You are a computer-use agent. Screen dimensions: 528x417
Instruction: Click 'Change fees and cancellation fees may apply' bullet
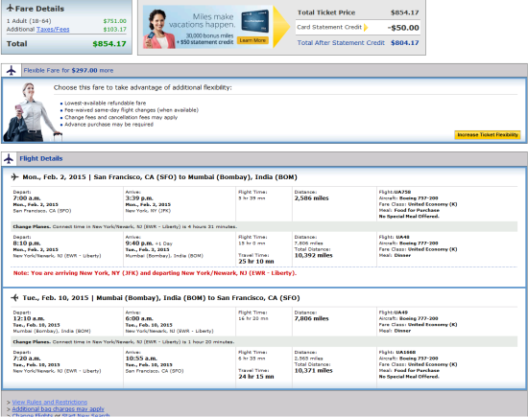click(x=121, y=117)
